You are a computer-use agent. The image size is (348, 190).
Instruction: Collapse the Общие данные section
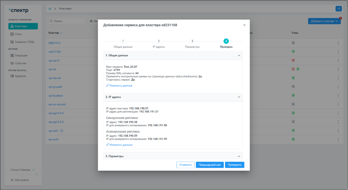click(239, 56)
